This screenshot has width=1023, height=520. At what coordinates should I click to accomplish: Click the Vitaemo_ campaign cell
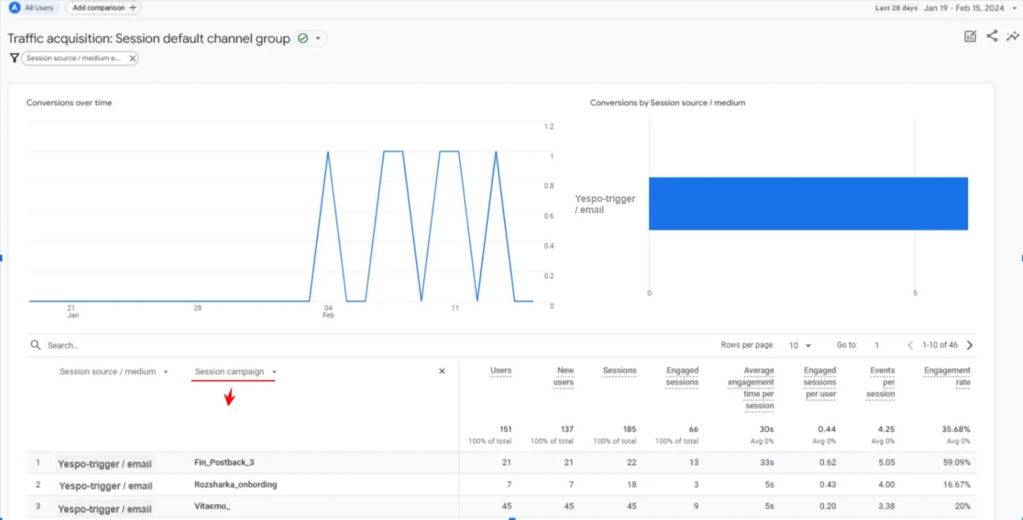tap(212, 506)
